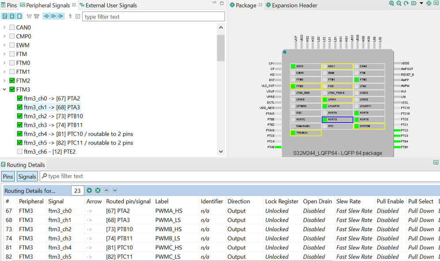
Task: Click the pin label display icon in Package toolbar
Action: tap(414, 4)
